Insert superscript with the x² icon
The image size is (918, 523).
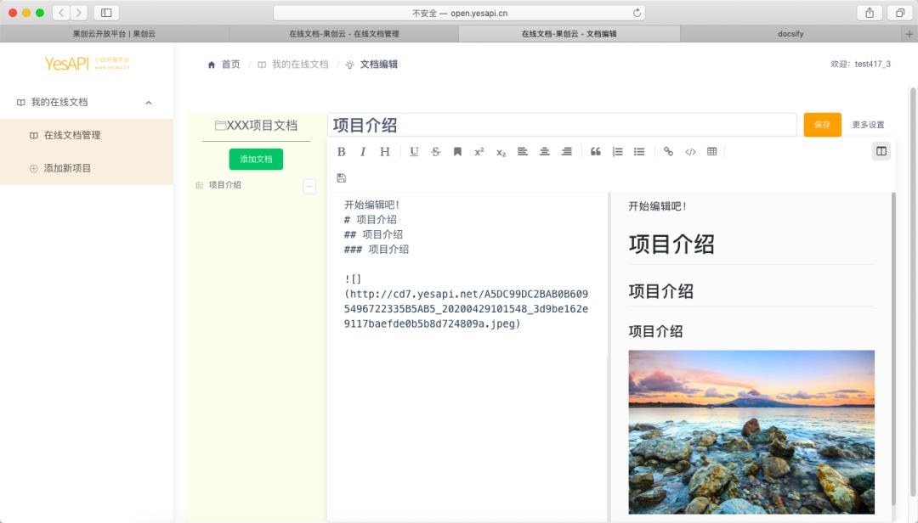[478, 152]
